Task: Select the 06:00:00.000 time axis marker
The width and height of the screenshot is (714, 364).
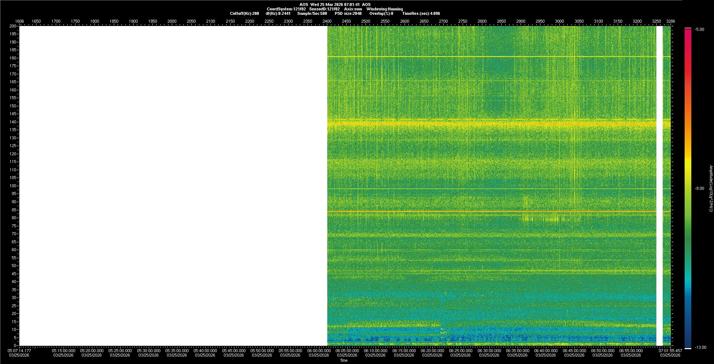Action: pos(319,351)
